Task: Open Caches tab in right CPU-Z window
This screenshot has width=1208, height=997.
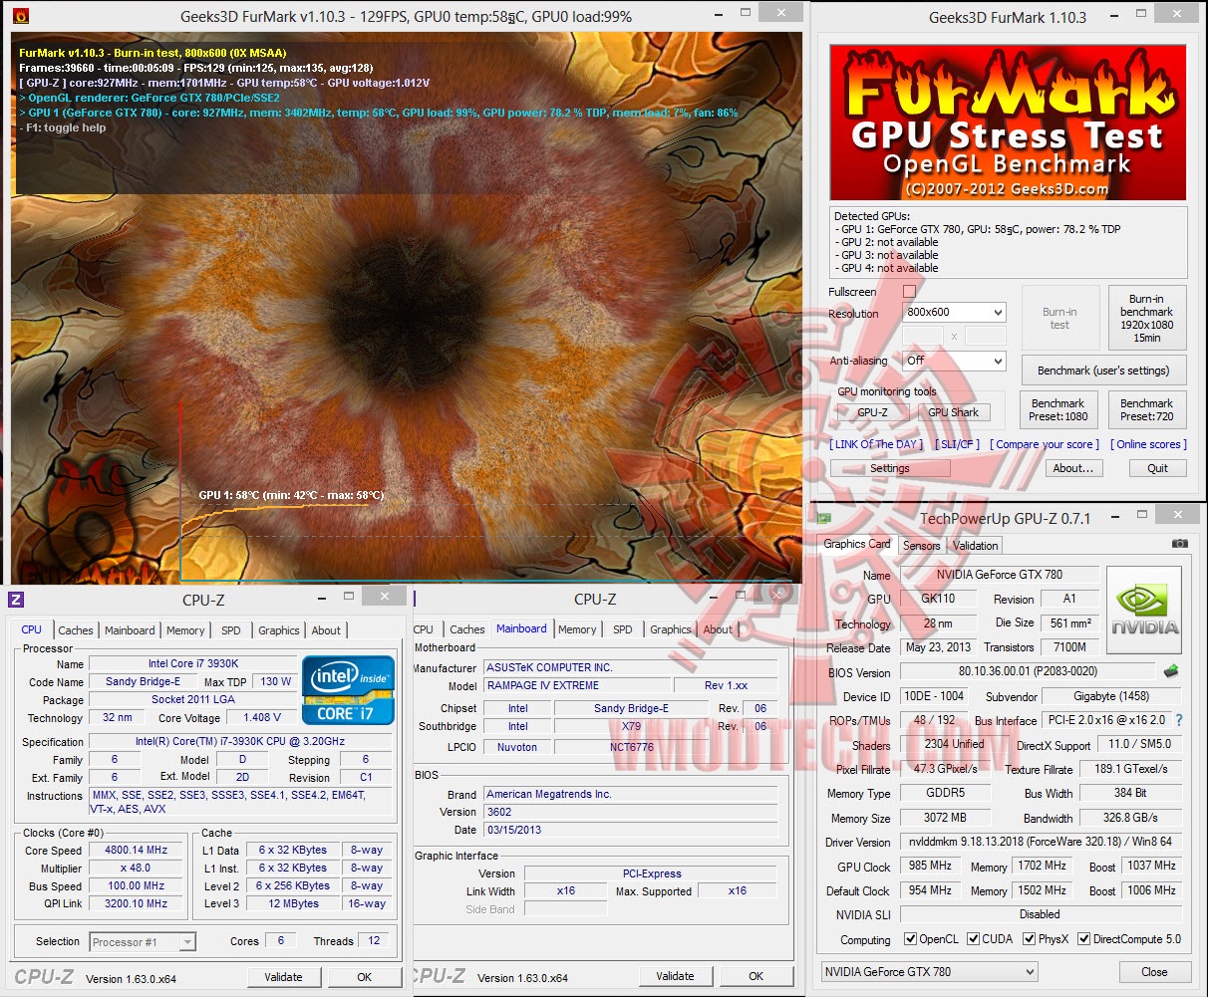Action: click(x=467, y=629)
